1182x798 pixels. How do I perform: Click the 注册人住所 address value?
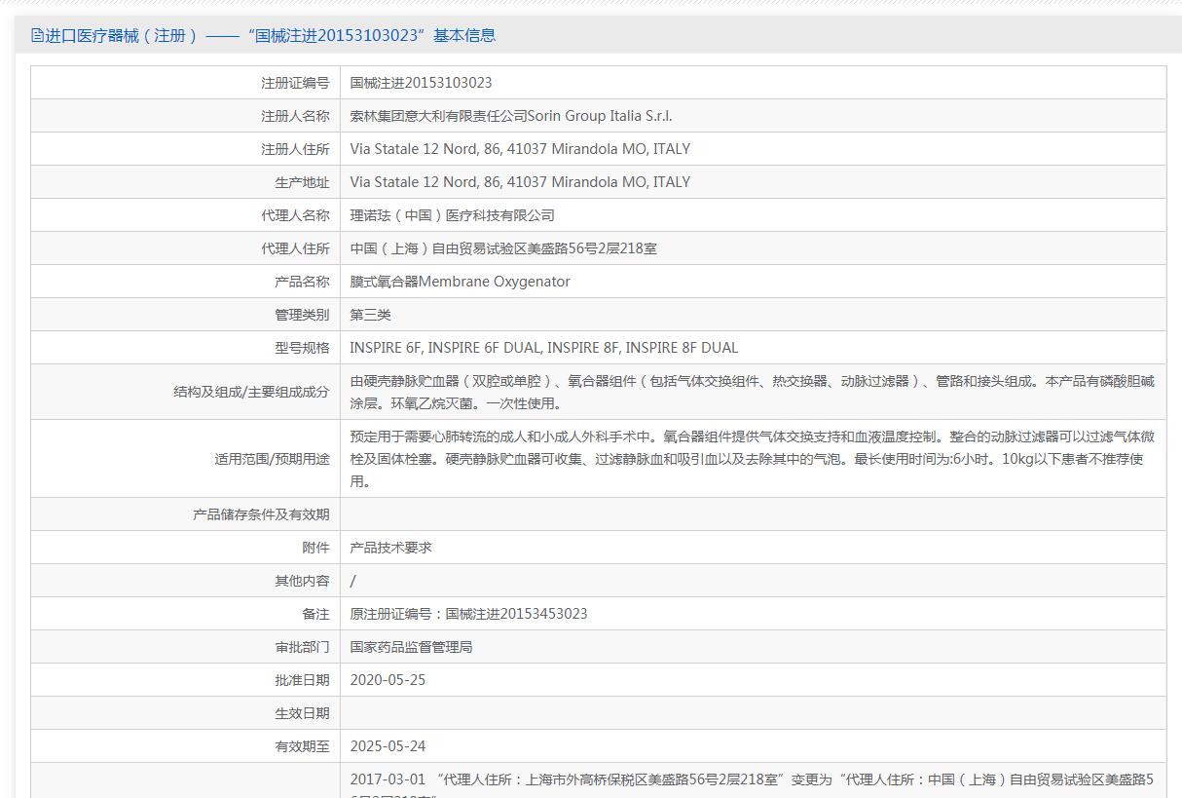coord(520,149)
